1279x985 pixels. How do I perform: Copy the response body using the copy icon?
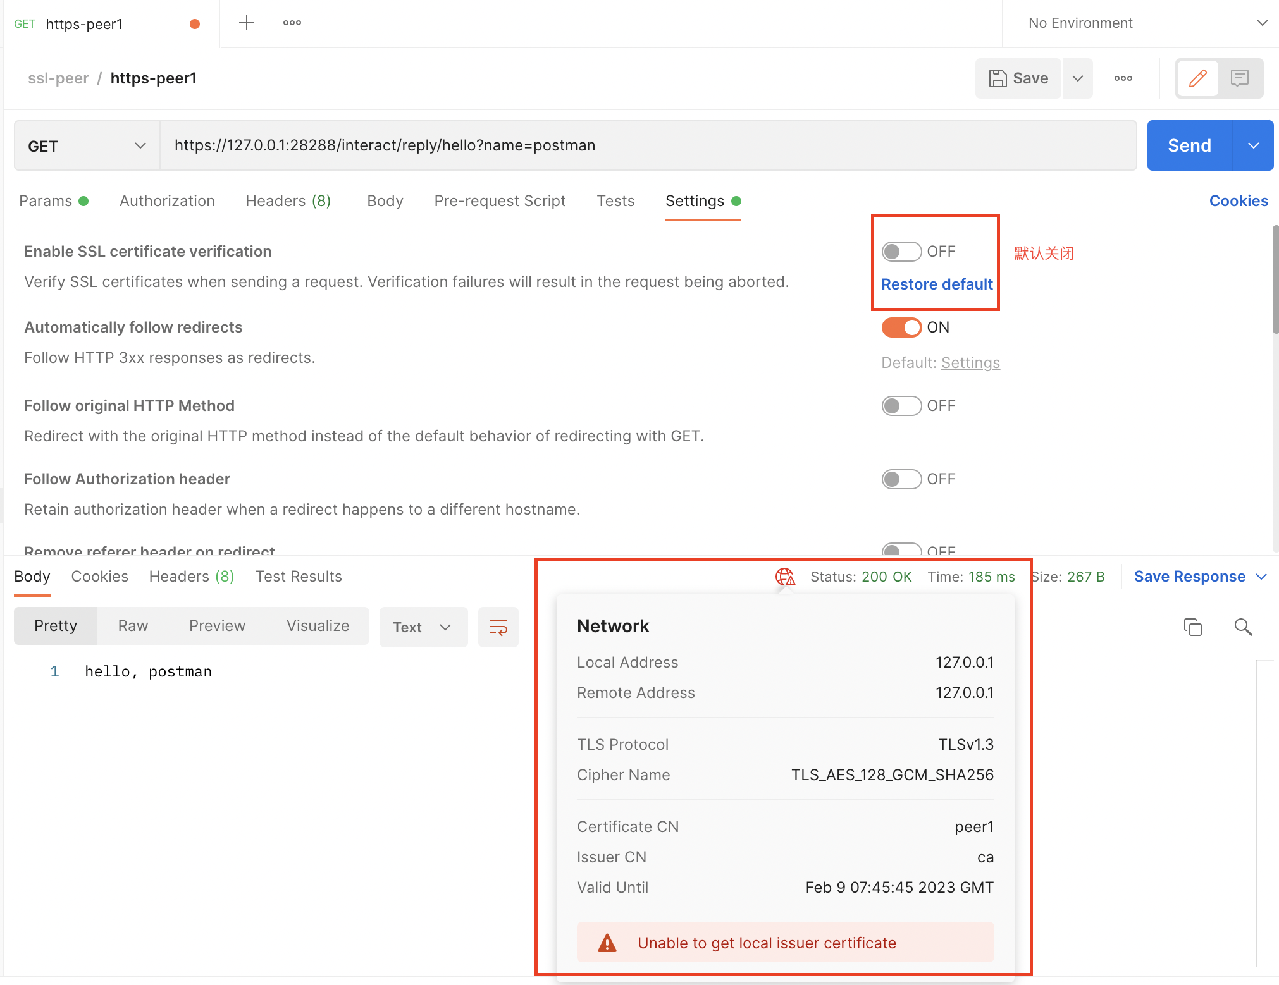pos(1193,627)
